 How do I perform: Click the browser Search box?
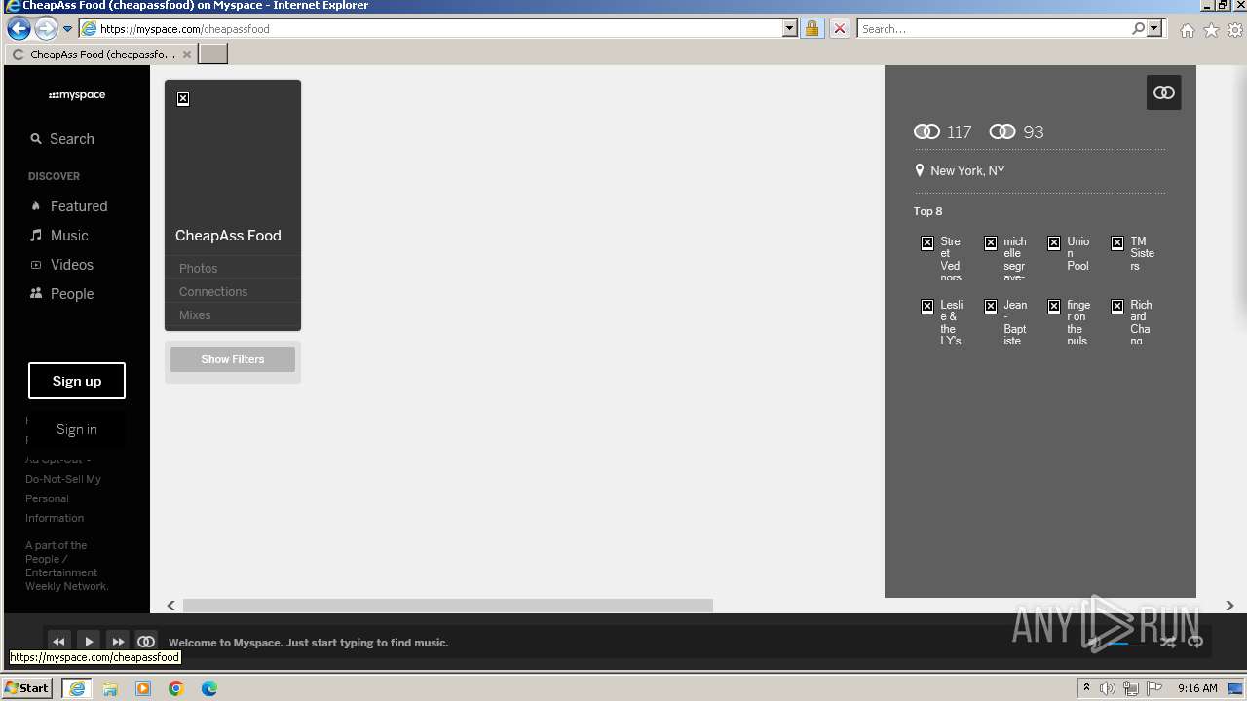pos(994,29)
